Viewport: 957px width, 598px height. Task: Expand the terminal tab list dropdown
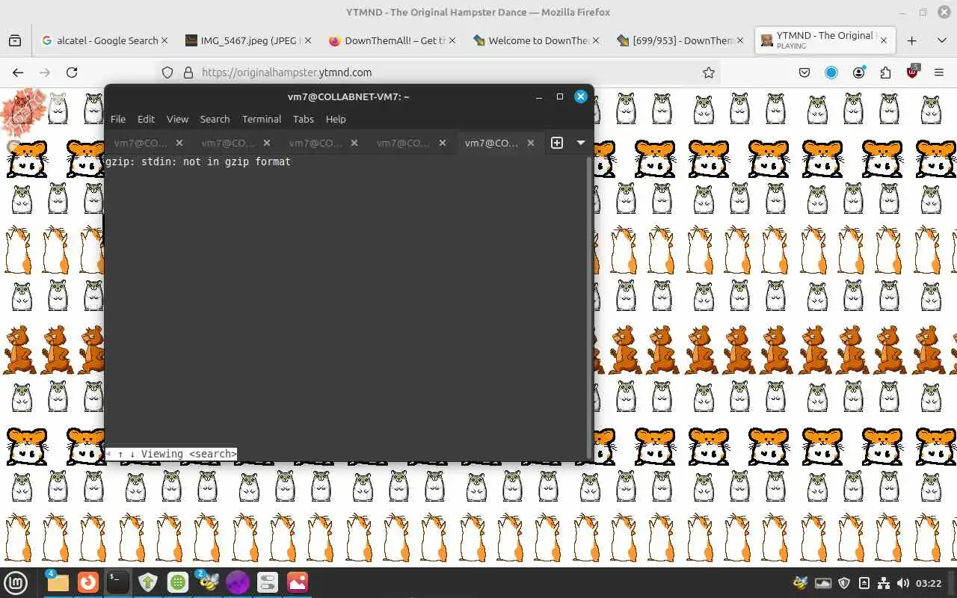tap(581, 143)
